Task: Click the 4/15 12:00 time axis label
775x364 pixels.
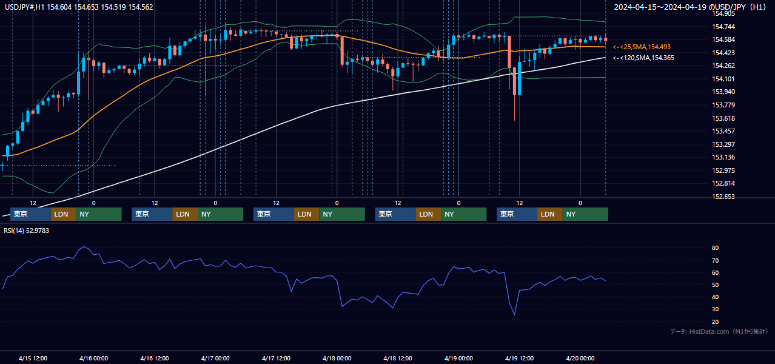Action: (33, 359)
